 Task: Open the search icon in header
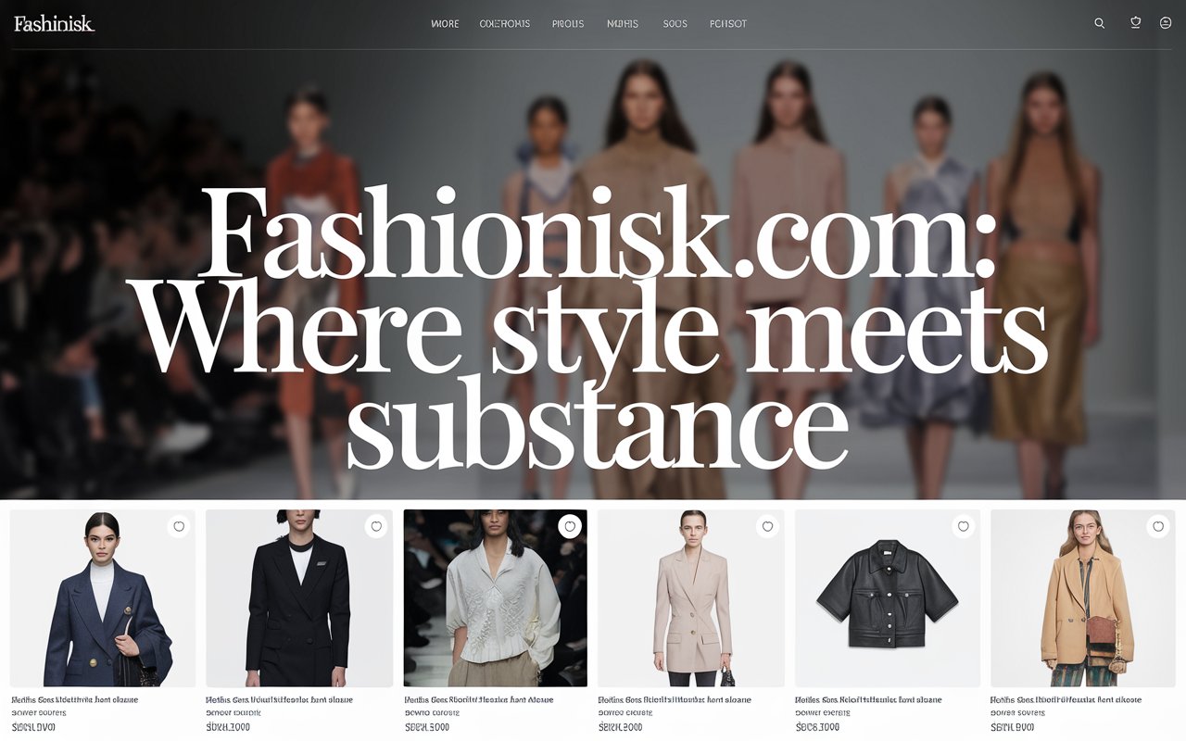coord(1099,23)
